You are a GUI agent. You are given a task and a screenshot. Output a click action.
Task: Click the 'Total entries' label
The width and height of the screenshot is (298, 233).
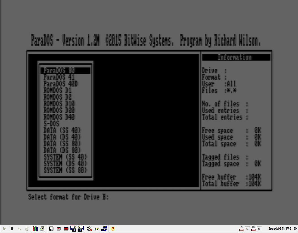click(x=222, y=117)
